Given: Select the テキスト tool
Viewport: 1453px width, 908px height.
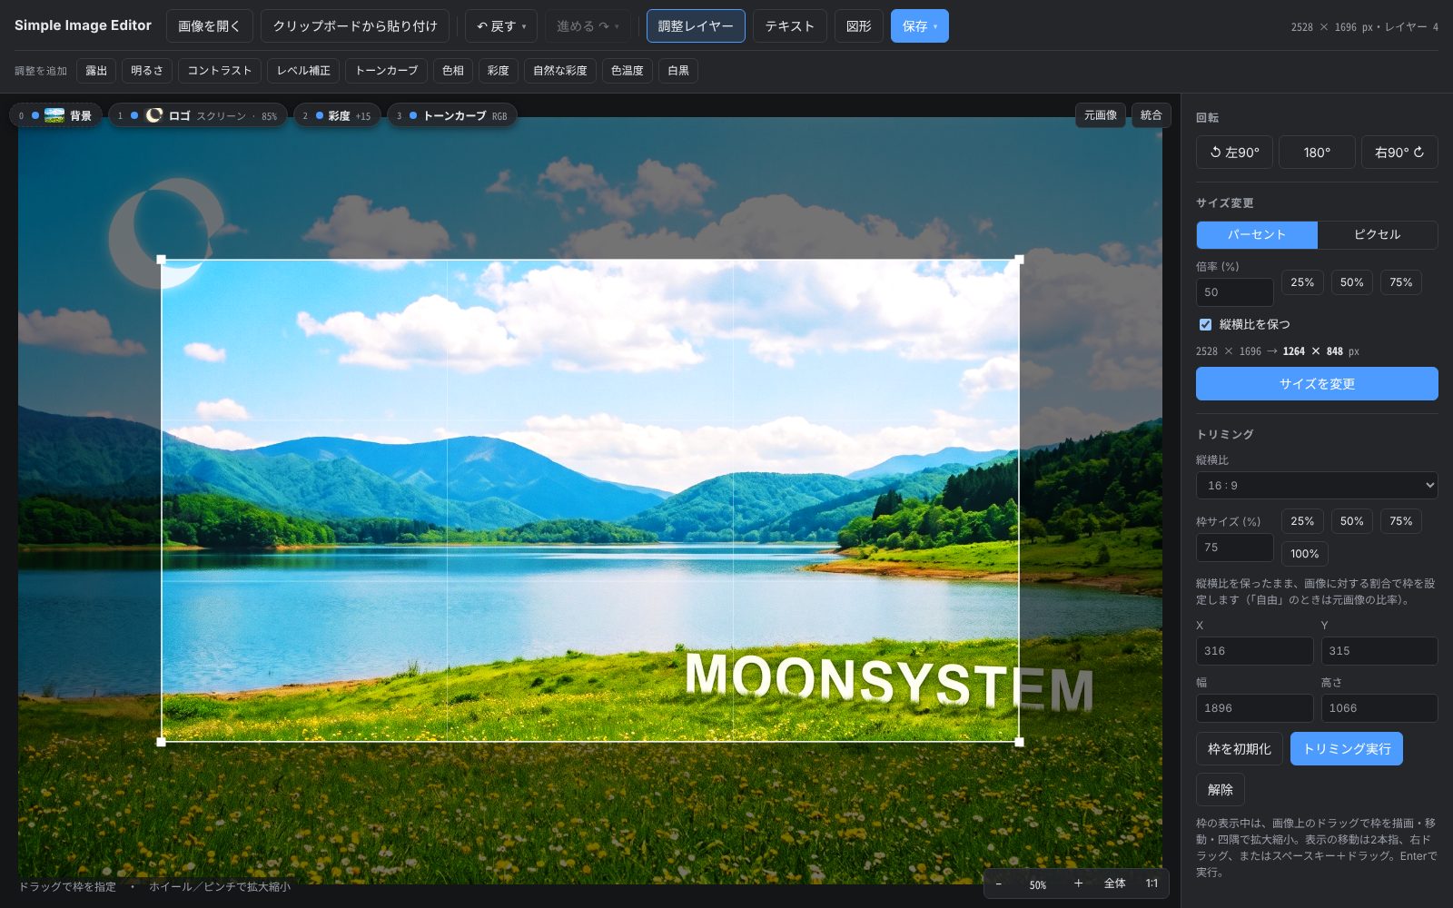Looking at the screenshot, I should tap(790, 26).
